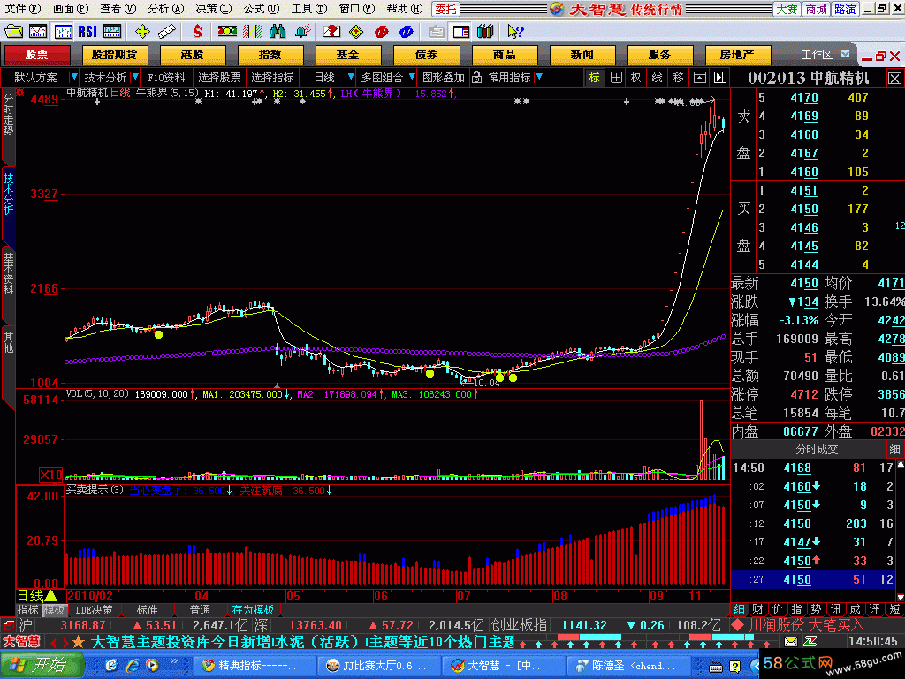Select the 股指期货 market tab
This screenshot has height=679, width=905.
tap(114, 55)
